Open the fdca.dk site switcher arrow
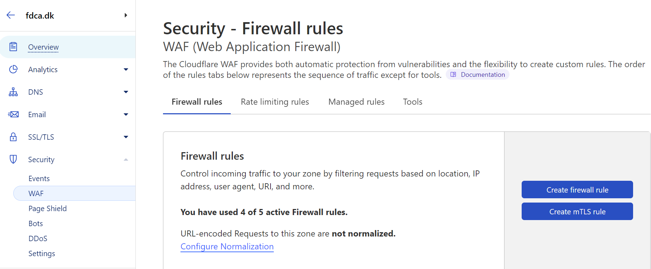 [126, 15]
